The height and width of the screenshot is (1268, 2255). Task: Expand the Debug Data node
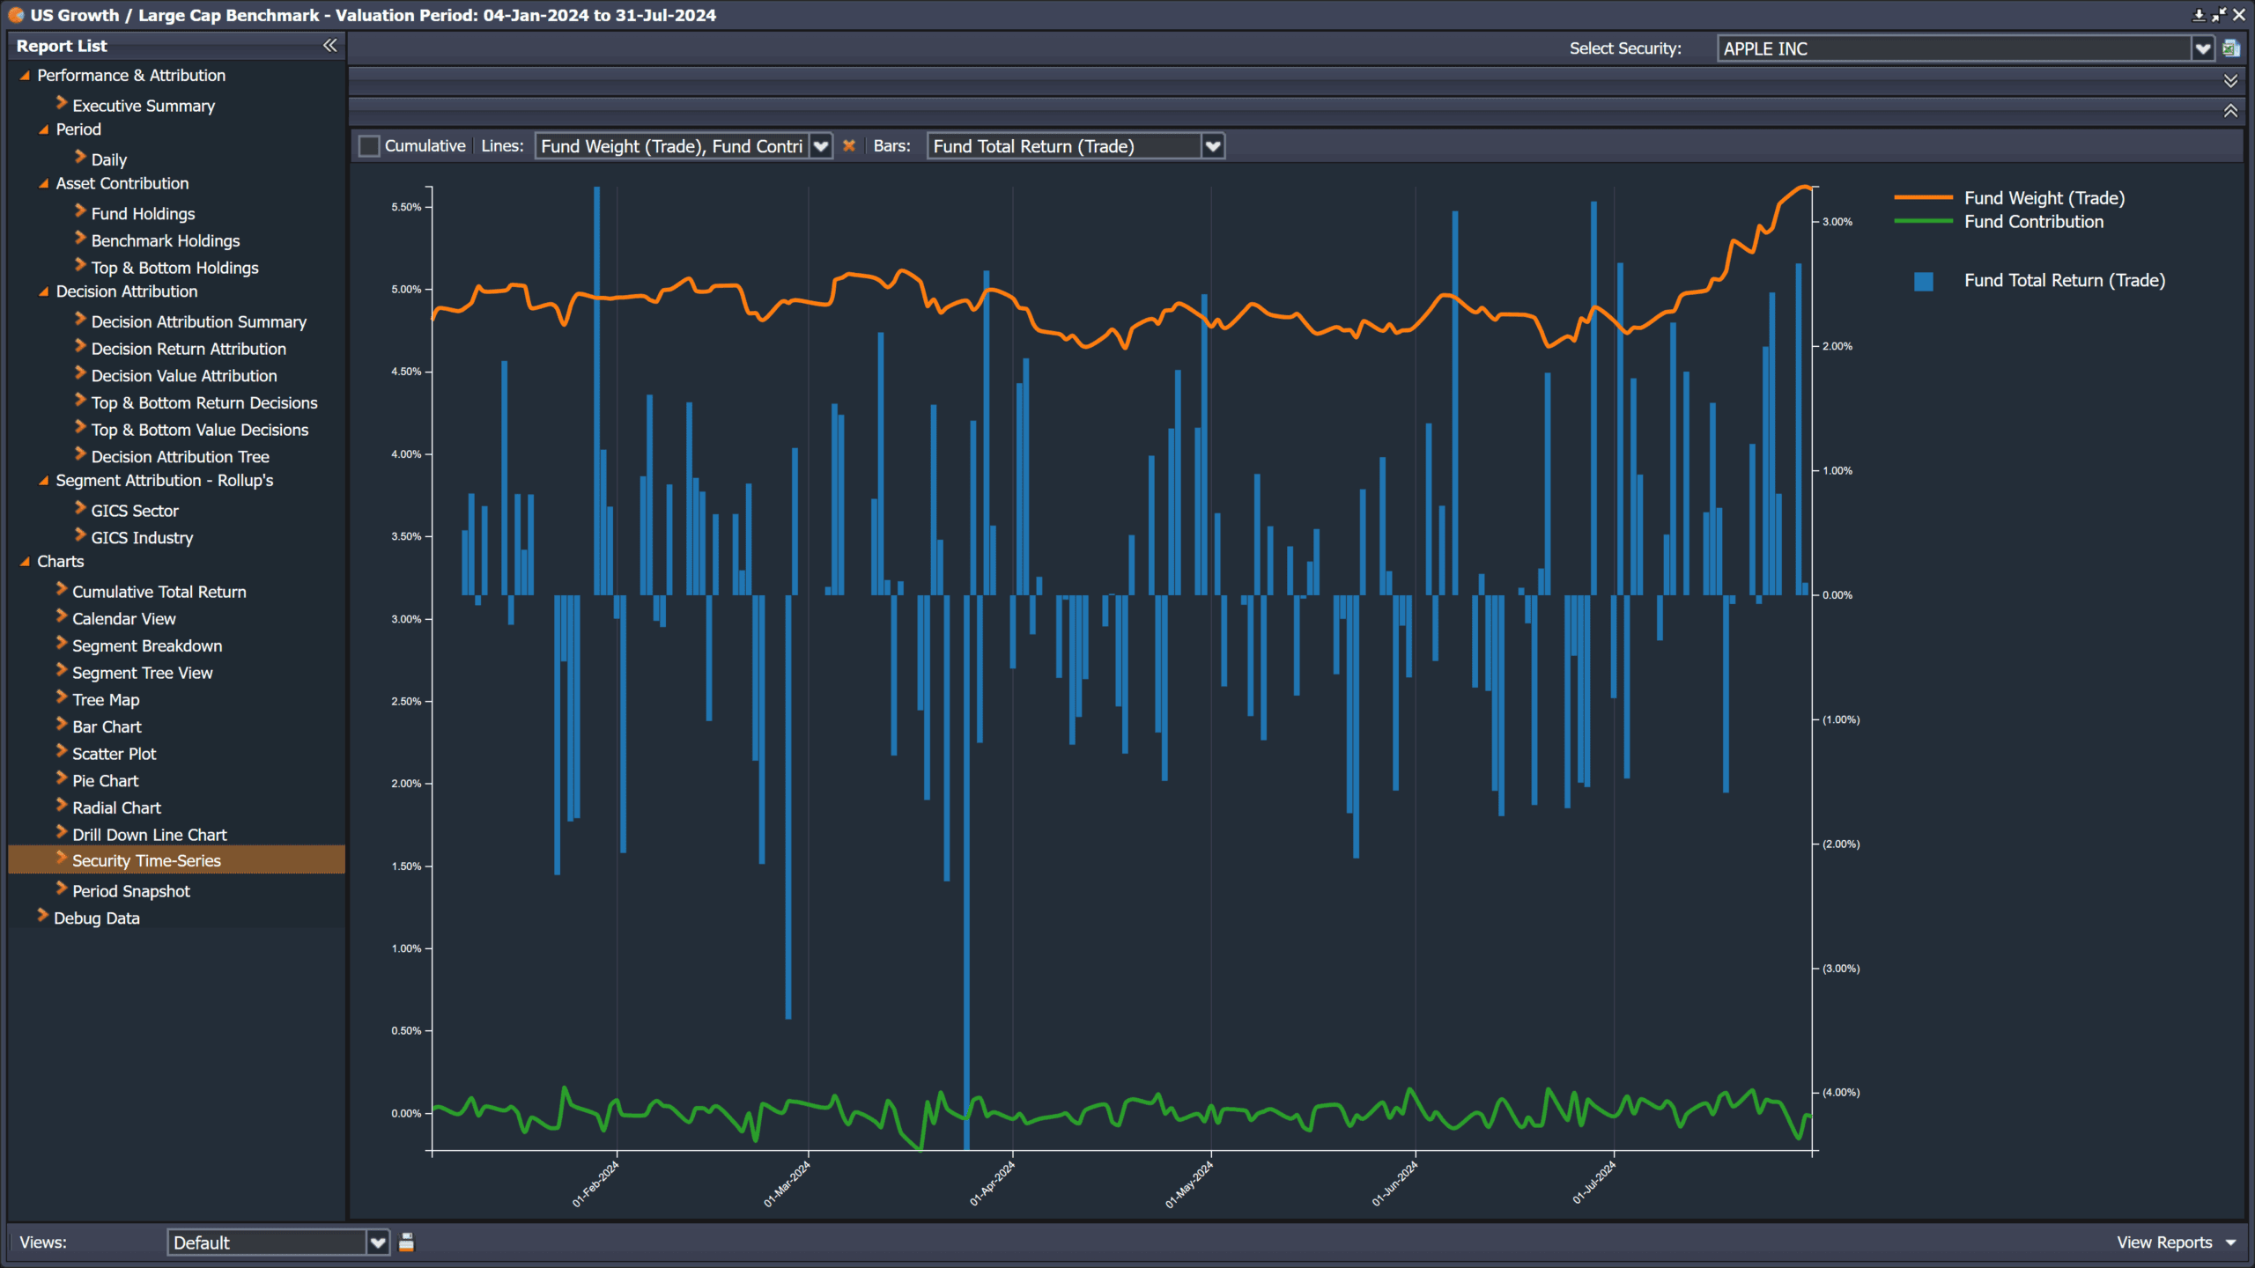click(42, 917)
